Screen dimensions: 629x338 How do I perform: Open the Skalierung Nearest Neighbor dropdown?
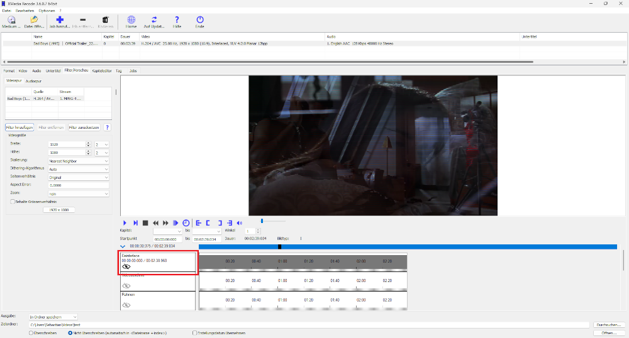click(x=78, y=161)
